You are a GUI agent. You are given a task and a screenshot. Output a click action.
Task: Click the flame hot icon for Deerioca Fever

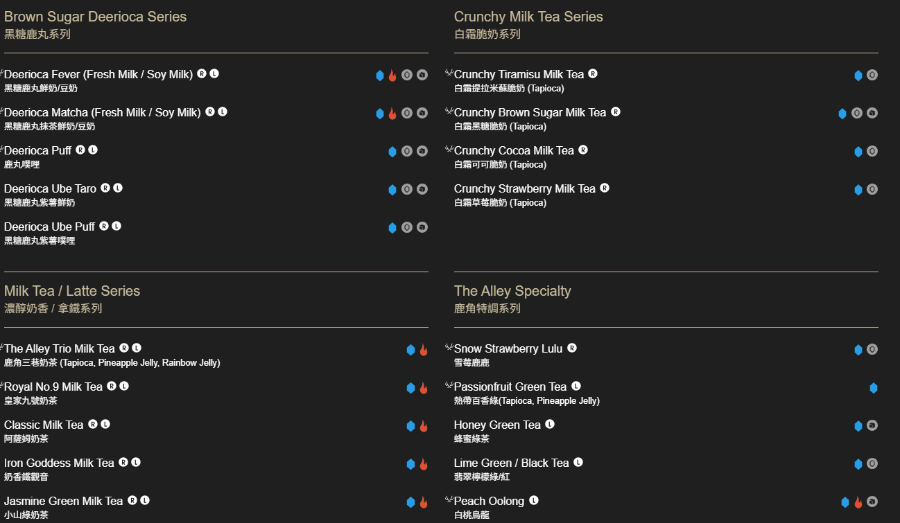[x=392, y=76]
